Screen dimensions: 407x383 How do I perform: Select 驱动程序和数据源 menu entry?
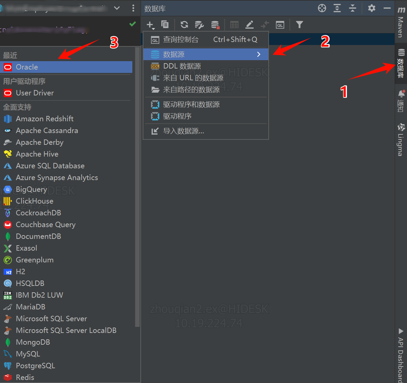(x=206, y=104)
